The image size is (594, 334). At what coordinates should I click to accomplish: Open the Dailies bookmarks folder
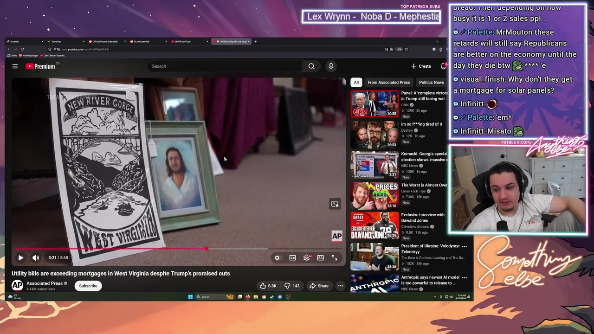click(x=12, y=56)
